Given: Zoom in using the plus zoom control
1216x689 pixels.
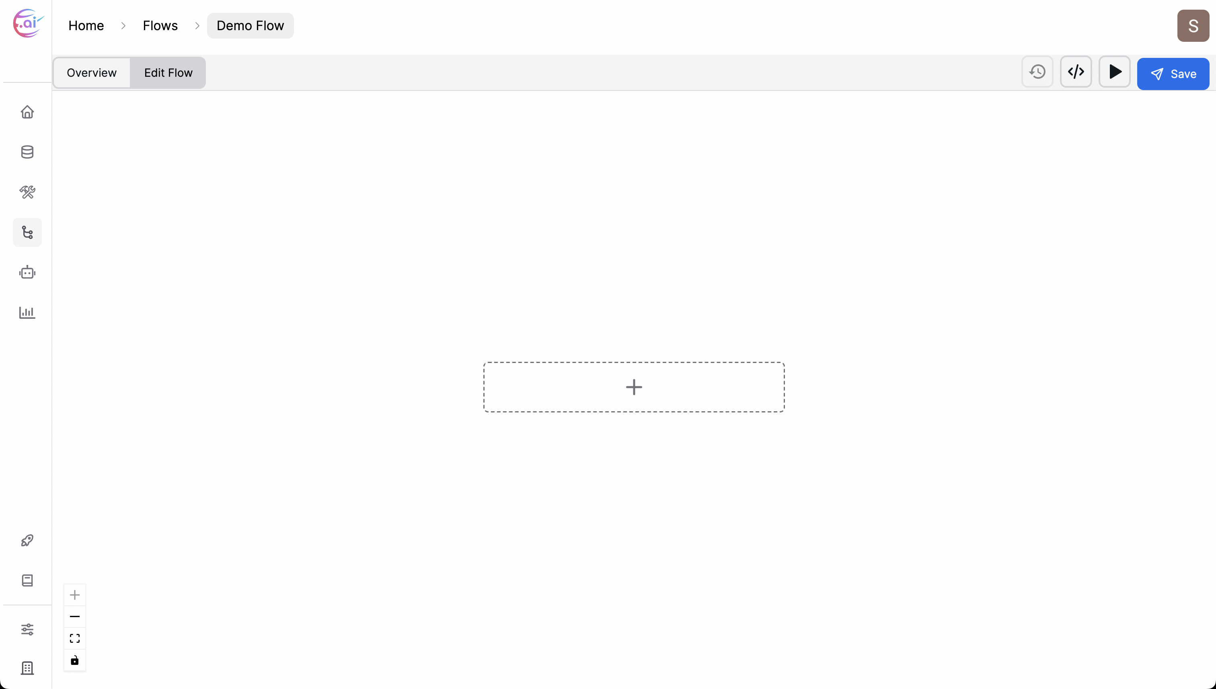Looking at the screenshot, I should [74, 594].
